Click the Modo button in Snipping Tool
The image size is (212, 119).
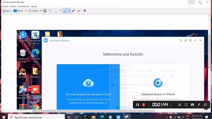coord(19,11)
